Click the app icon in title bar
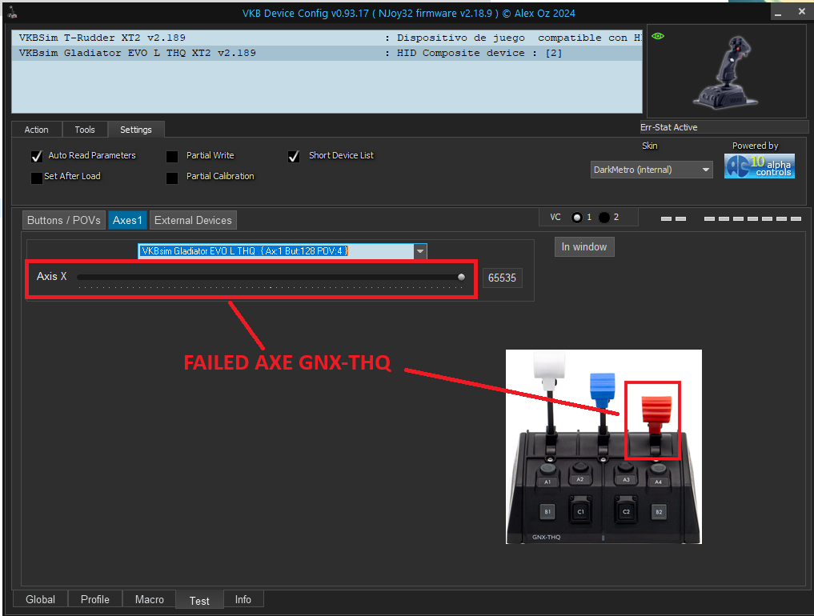This screenshot has width=814, height=616. pyautogui.click(x=12, y=13)
